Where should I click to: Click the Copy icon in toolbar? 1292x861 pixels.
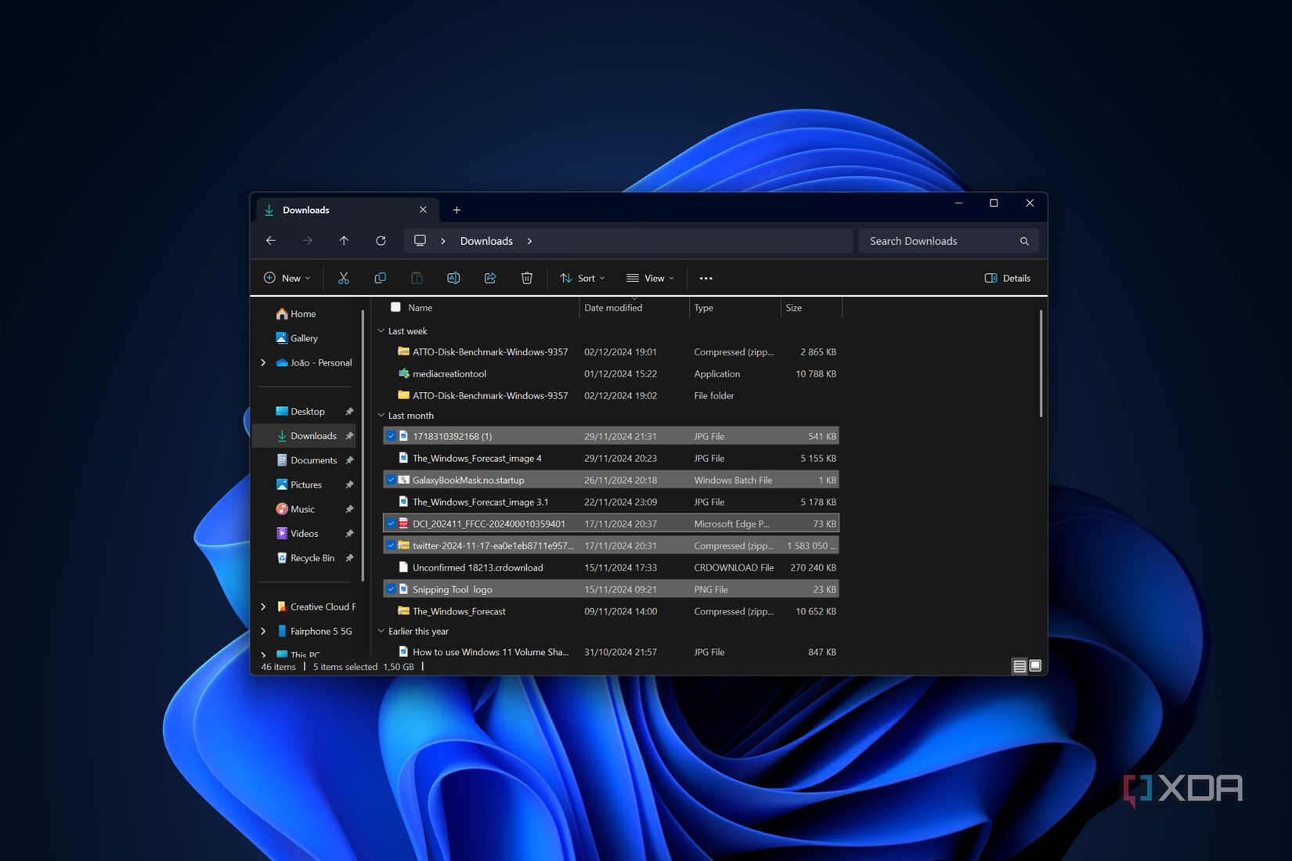click(x=380, y=278)
